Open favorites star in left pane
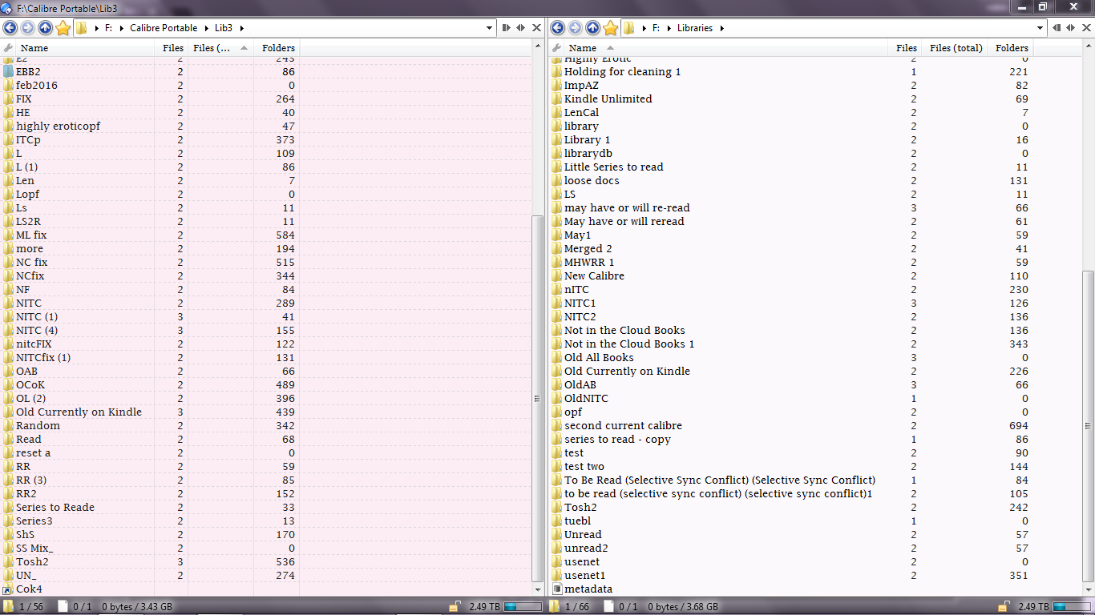The height and width of the screenshot is (615, 1095). [x=63, y=28]
